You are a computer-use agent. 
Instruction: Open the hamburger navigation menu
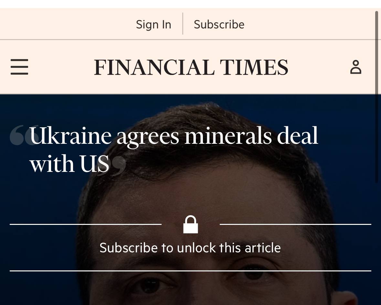[19, 67]
